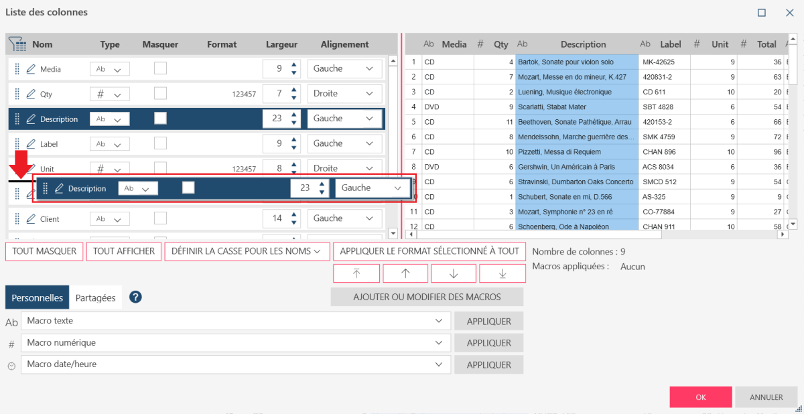The image size is (804, 414).
Task: Click the Tout masquer button
Action: pos(44,251)
